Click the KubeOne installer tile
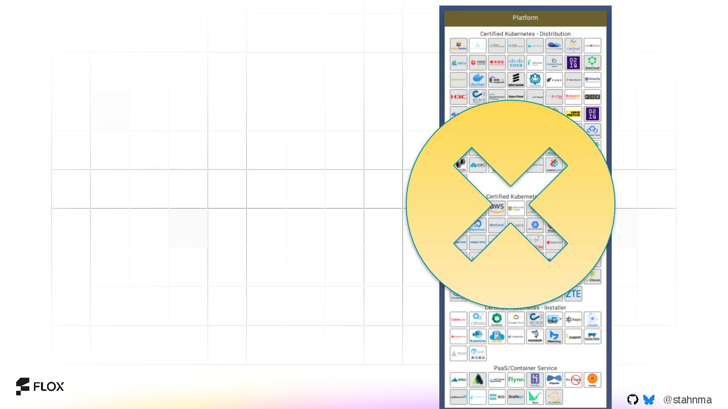 coord(478,336)
